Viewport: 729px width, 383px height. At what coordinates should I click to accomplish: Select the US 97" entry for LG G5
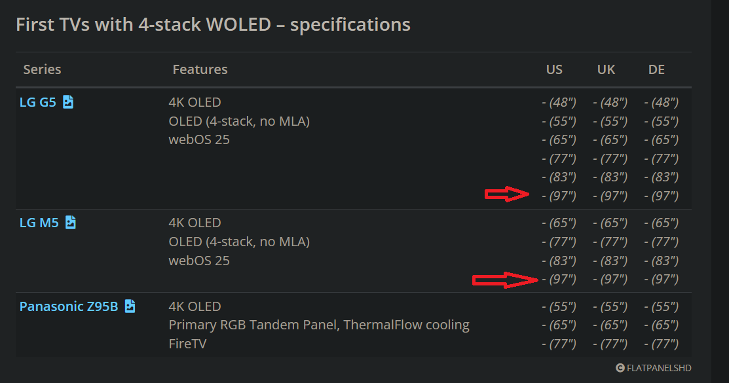click(559, 196)
